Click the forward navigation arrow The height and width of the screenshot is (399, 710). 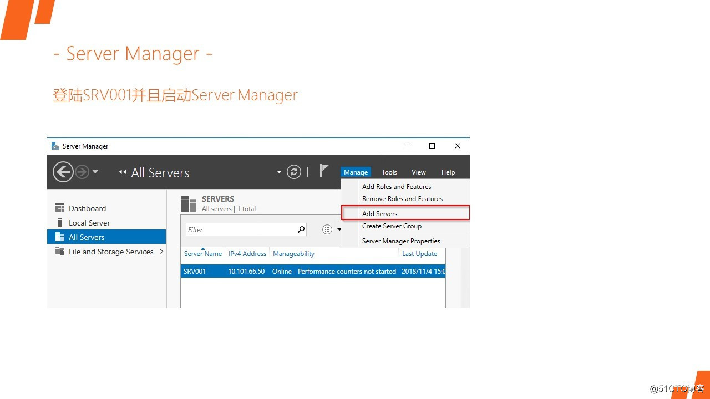click(82, 172)
